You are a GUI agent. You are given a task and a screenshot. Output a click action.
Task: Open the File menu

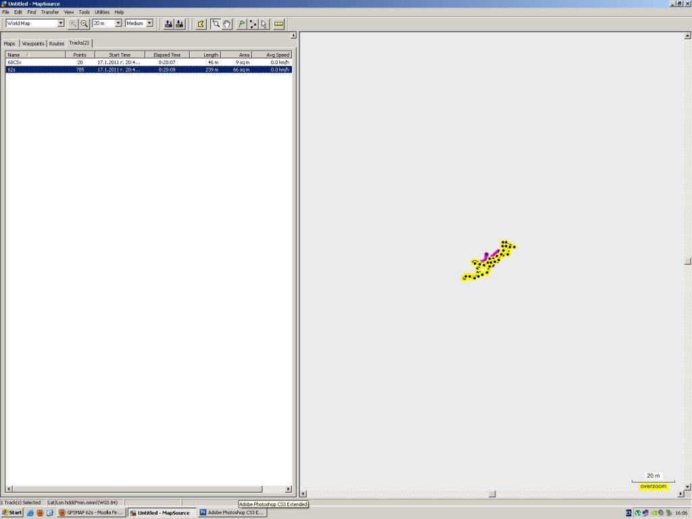(5, 12)
